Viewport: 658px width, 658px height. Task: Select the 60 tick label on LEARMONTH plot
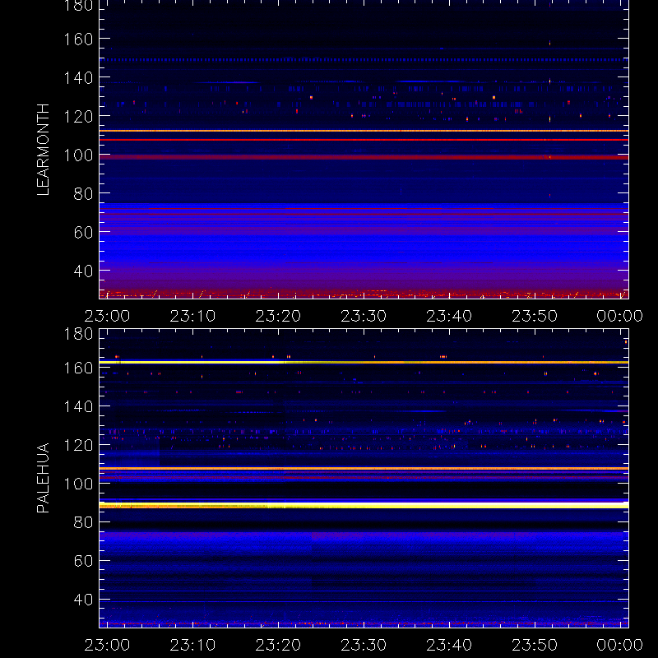tap(83, 233)
